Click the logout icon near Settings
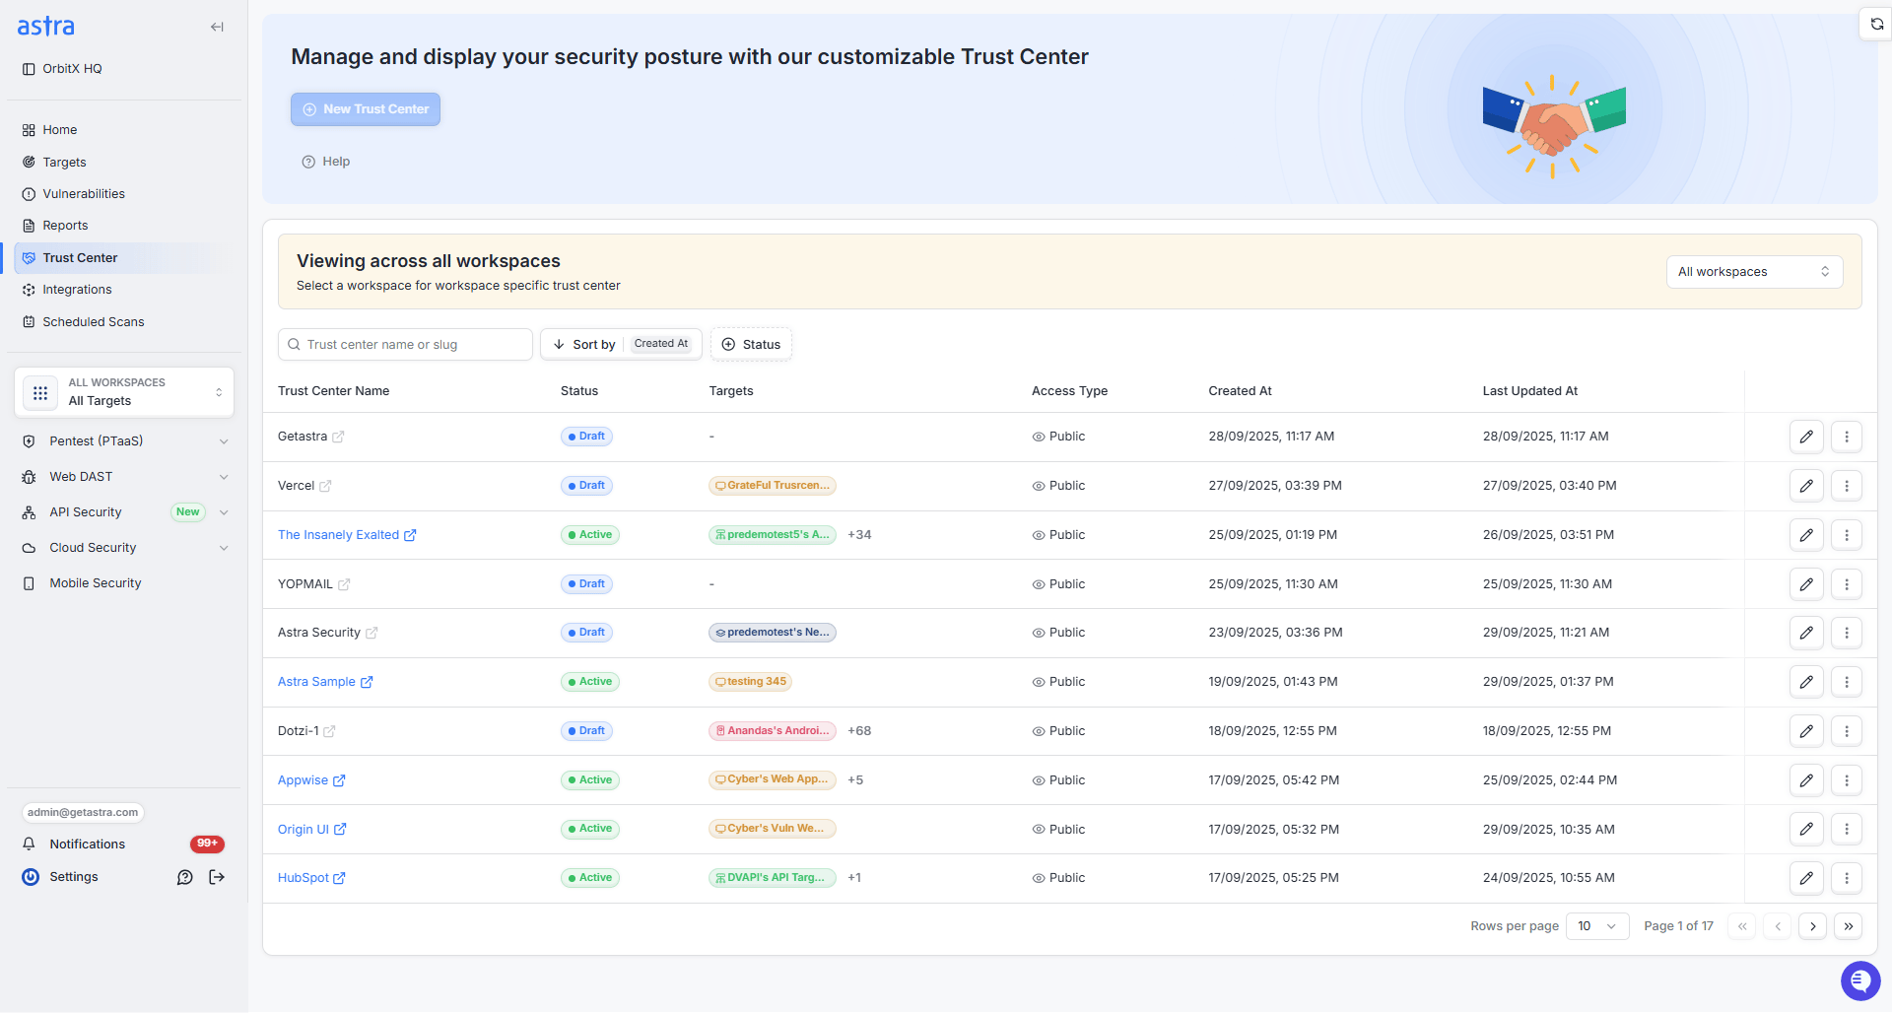Screen dimensions: 1892x1013 217,877
